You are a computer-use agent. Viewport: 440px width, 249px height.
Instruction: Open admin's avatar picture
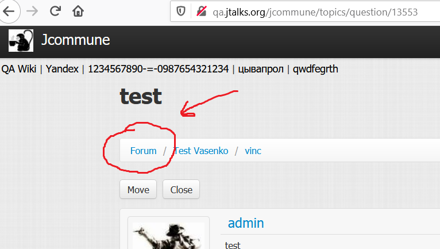pyautogui.click(x=169, y=236)
